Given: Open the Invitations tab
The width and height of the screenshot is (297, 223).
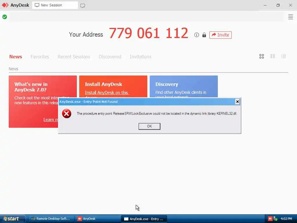Looking at the screenshot, I should pyautogui.click(x=141, y=57).
